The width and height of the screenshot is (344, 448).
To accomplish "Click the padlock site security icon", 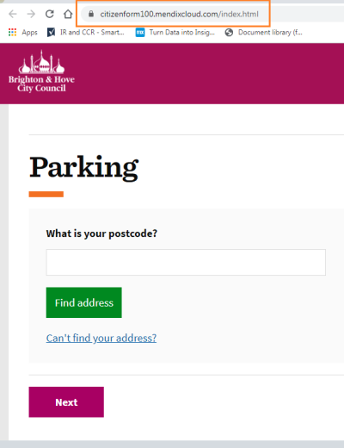I will click(91, 14).
